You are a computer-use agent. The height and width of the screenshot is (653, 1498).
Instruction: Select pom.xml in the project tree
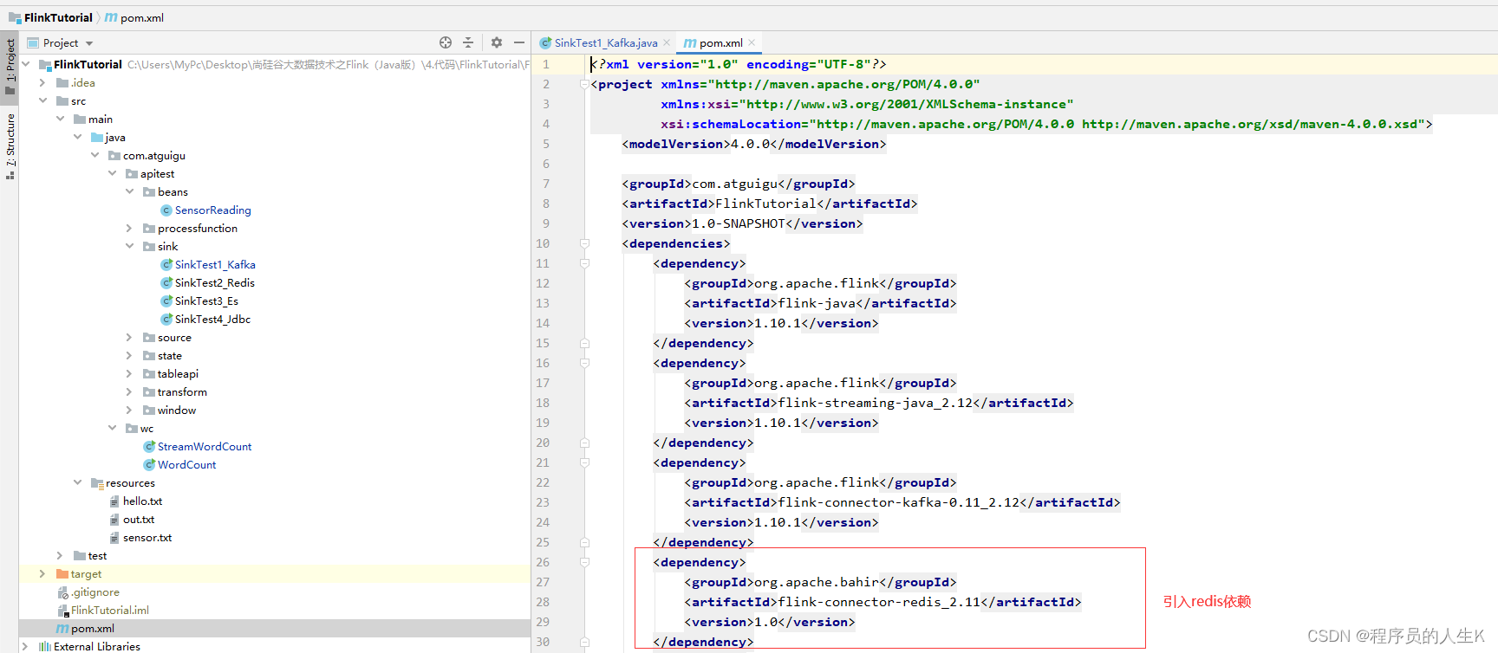[x=92, y=629]
